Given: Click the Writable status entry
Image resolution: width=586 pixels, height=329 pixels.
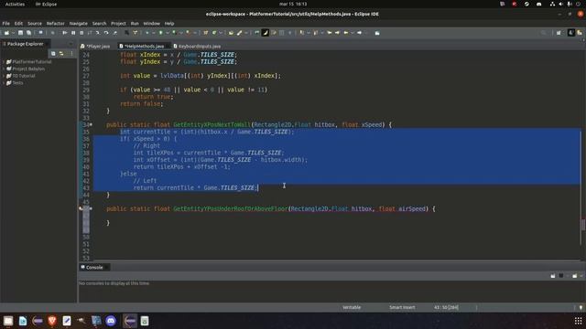Looking at the screenshot, I should coord(352,307).
